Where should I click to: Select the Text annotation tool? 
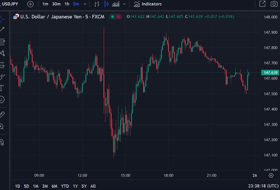pos(2,88)
